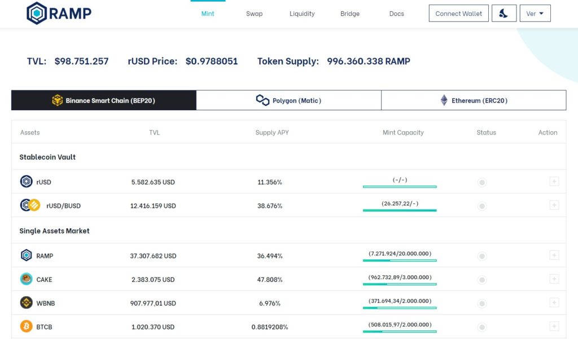Click the rUSD/BUSD pair token icon
Screen dimensions: 578x339
click(30, 205)
